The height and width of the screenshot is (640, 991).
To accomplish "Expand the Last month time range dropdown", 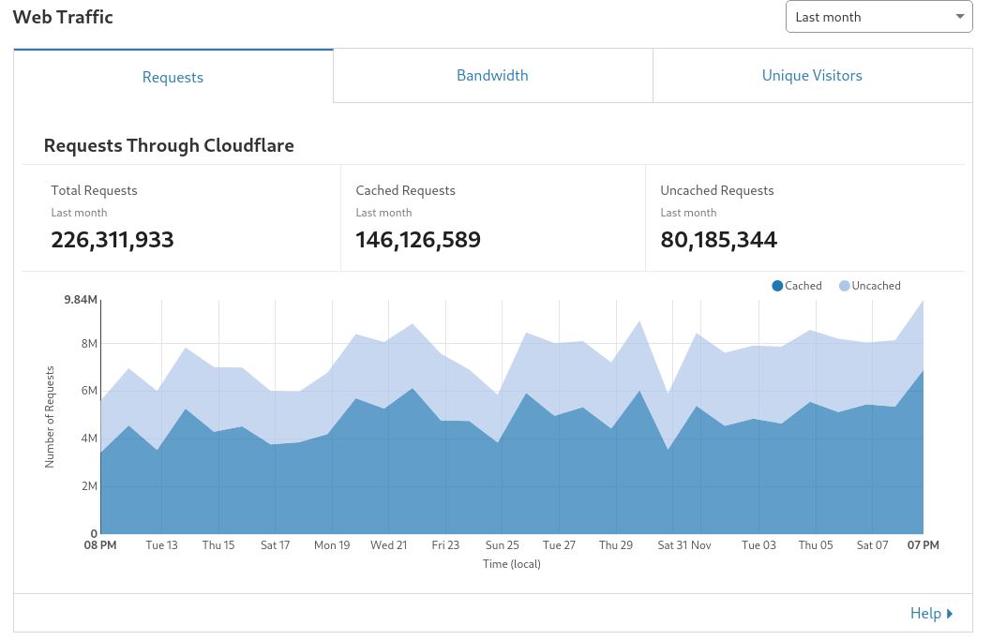I will (x=878, y=17).
